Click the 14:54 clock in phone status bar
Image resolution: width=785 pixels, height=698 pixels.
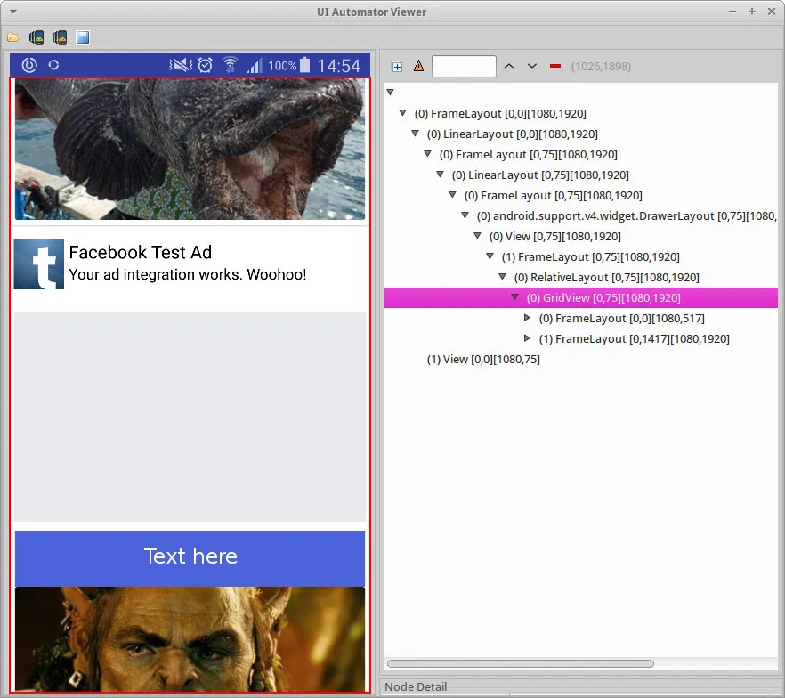pyautogui.click(x=339, y=66)
